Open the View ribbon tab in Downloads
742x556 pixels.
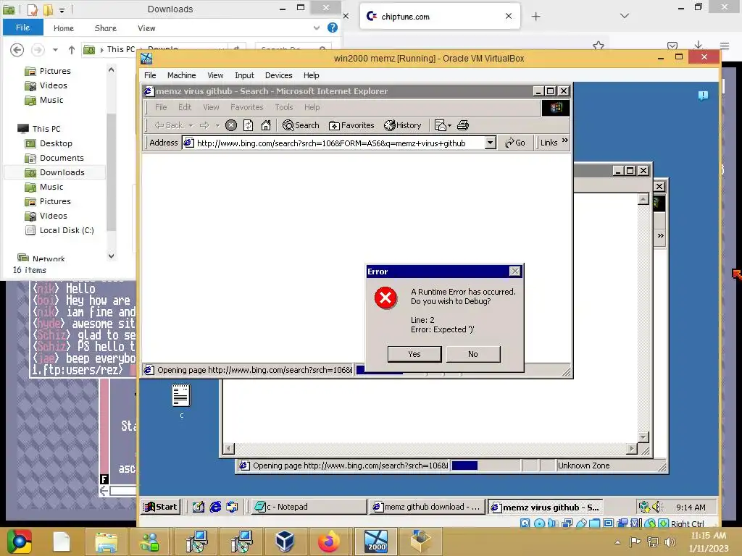146,28
